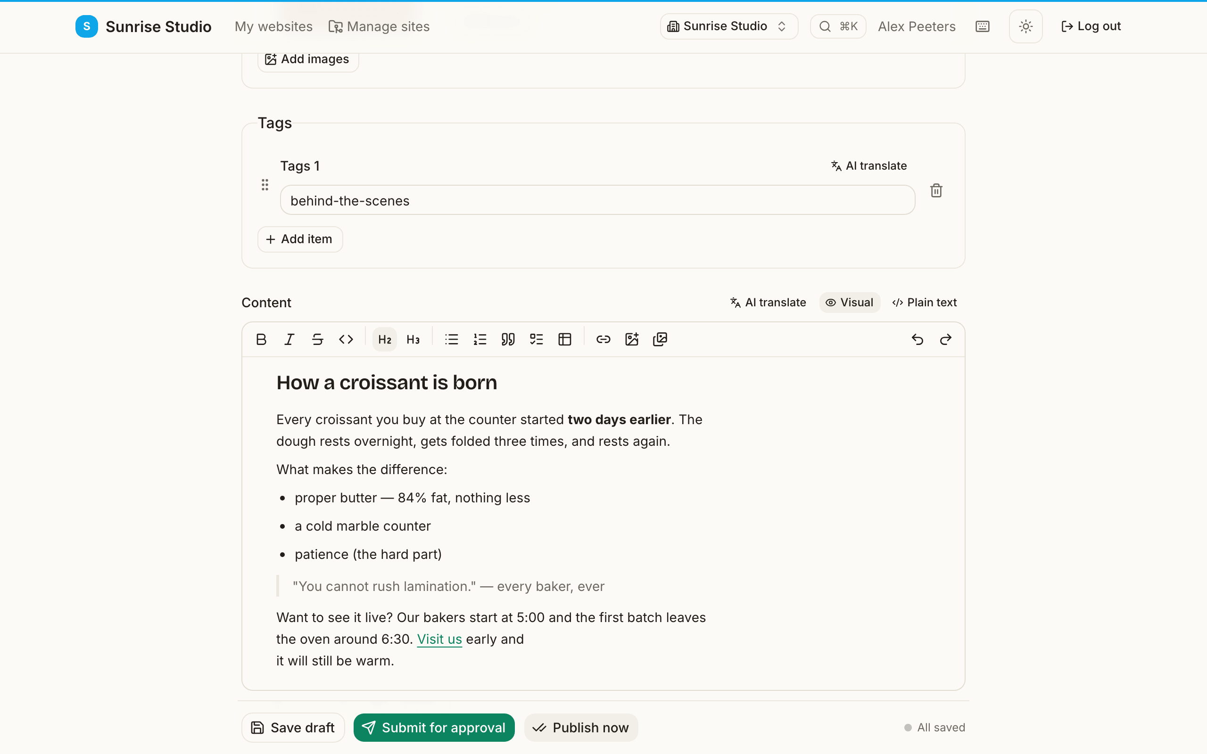Open the Sunrise Studio site switcher

729,26
